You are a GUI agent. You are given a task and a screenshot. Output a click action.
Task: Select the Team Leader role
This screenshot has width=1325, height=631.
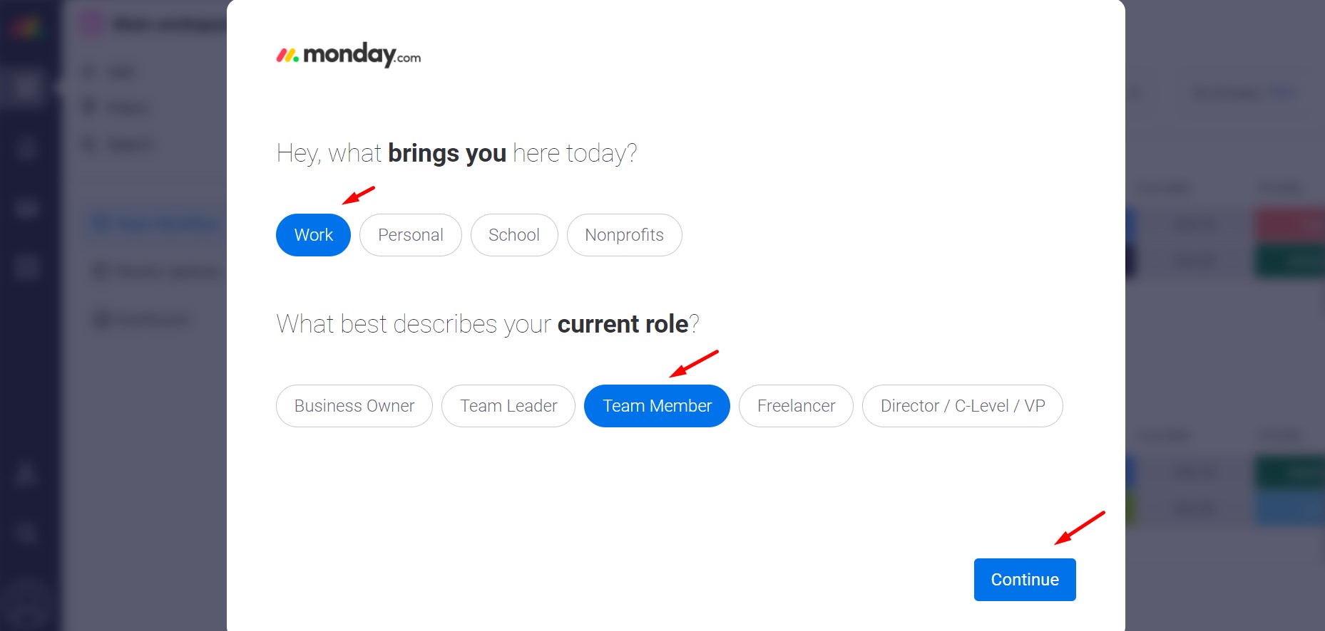click(x=508, y=406)
